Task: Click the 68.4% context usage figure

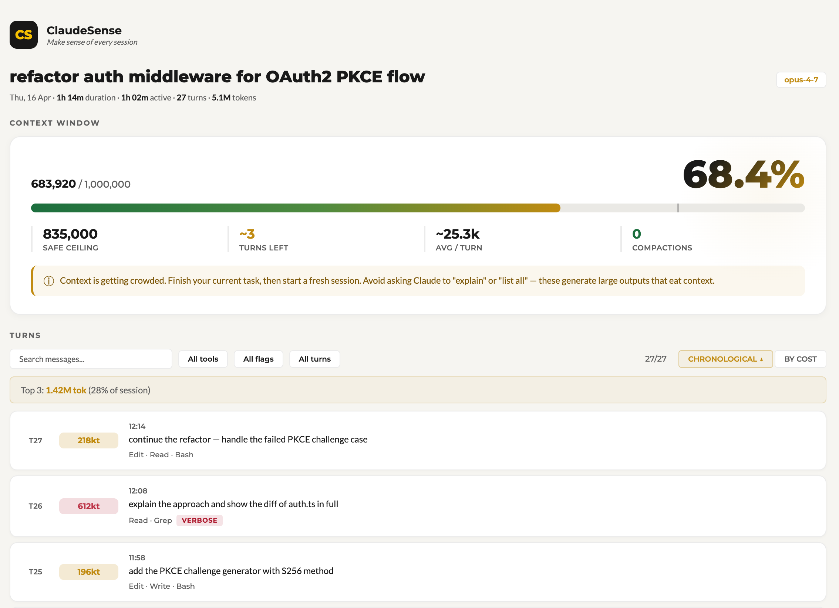Action: (x=743, y=174)
